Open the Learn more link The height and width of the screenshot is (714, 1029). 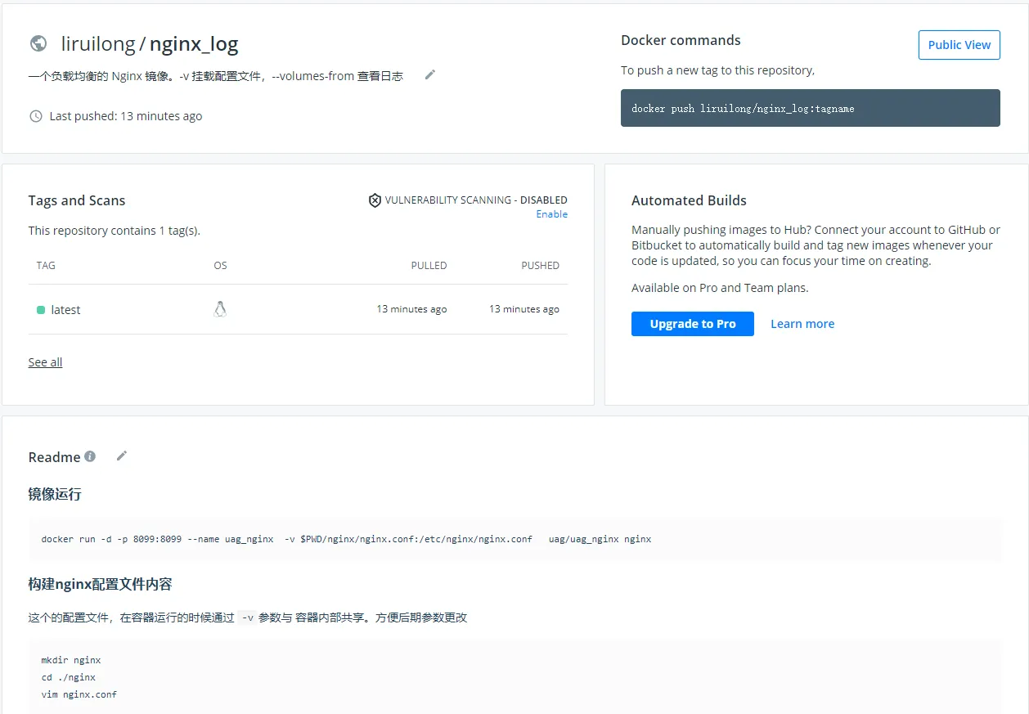pos(802,324)
